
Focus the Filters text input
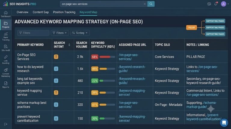point(33,33)
